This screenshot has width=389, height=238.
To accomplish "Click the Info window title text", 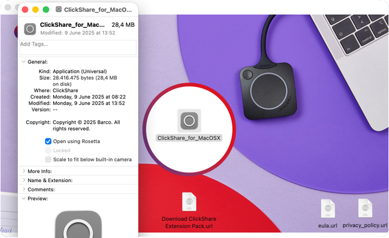I will click(98, 10).
